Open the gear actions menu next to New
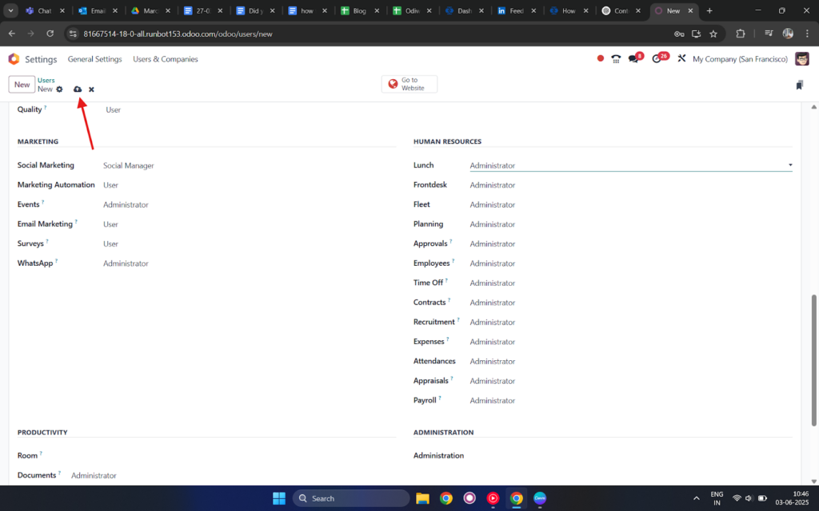The image size is (819, 511). (x=59, y=89)
